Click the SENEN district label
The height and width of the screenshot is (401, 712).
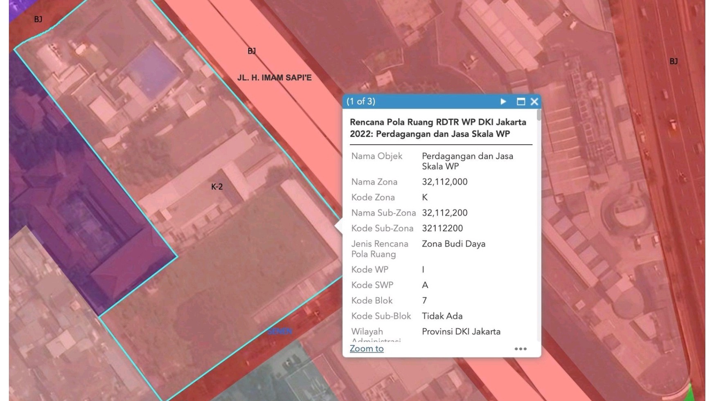280,331
